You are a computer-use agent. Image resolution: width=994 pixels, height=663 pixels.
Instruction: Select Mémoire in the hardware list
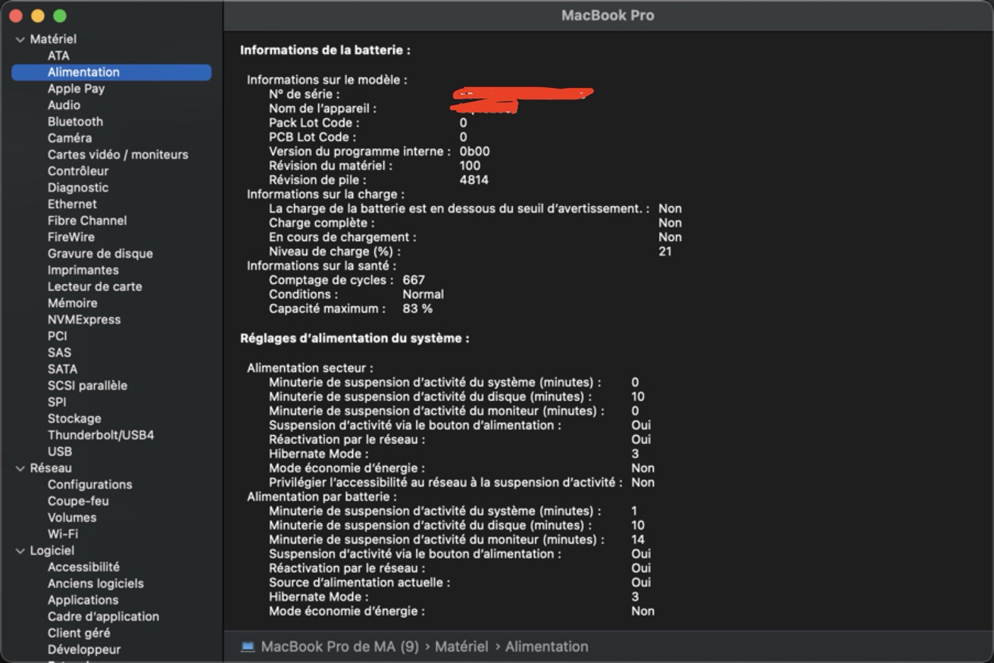[72, 303]
